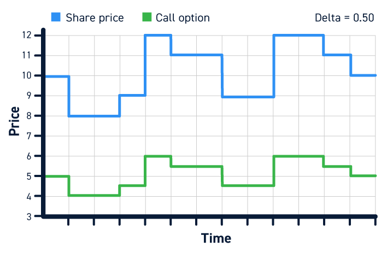Click the blue Share price legend square
Image resolution: width=387 pixels, height=253 pixels.
(x=56, y=17)
